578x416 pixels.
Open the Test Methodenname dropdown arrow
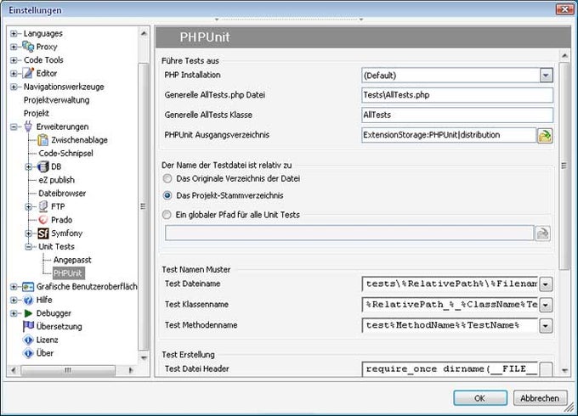coord(546,325)
